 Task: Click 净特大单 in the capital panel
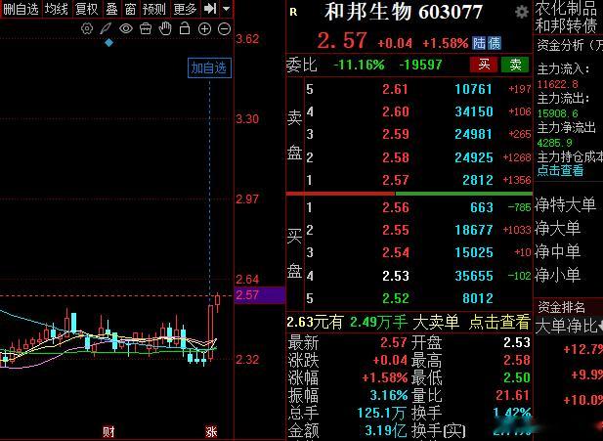[x=565, y=204]
